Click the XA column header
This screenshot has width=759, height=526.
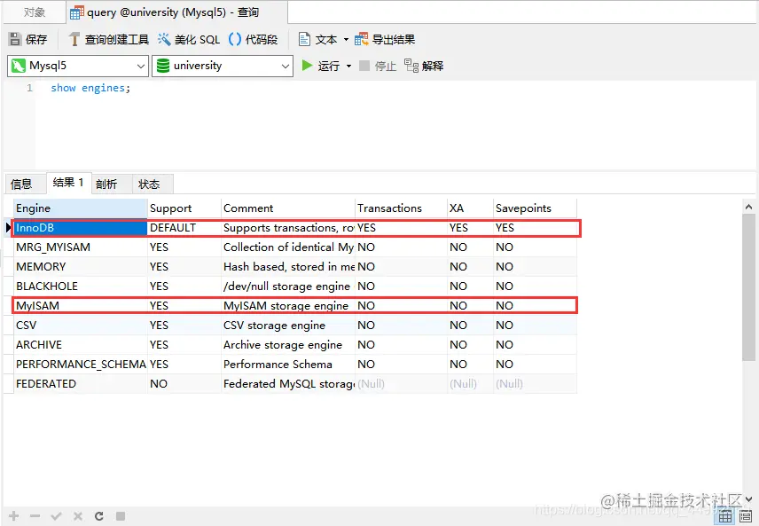(x=470, y=208)
